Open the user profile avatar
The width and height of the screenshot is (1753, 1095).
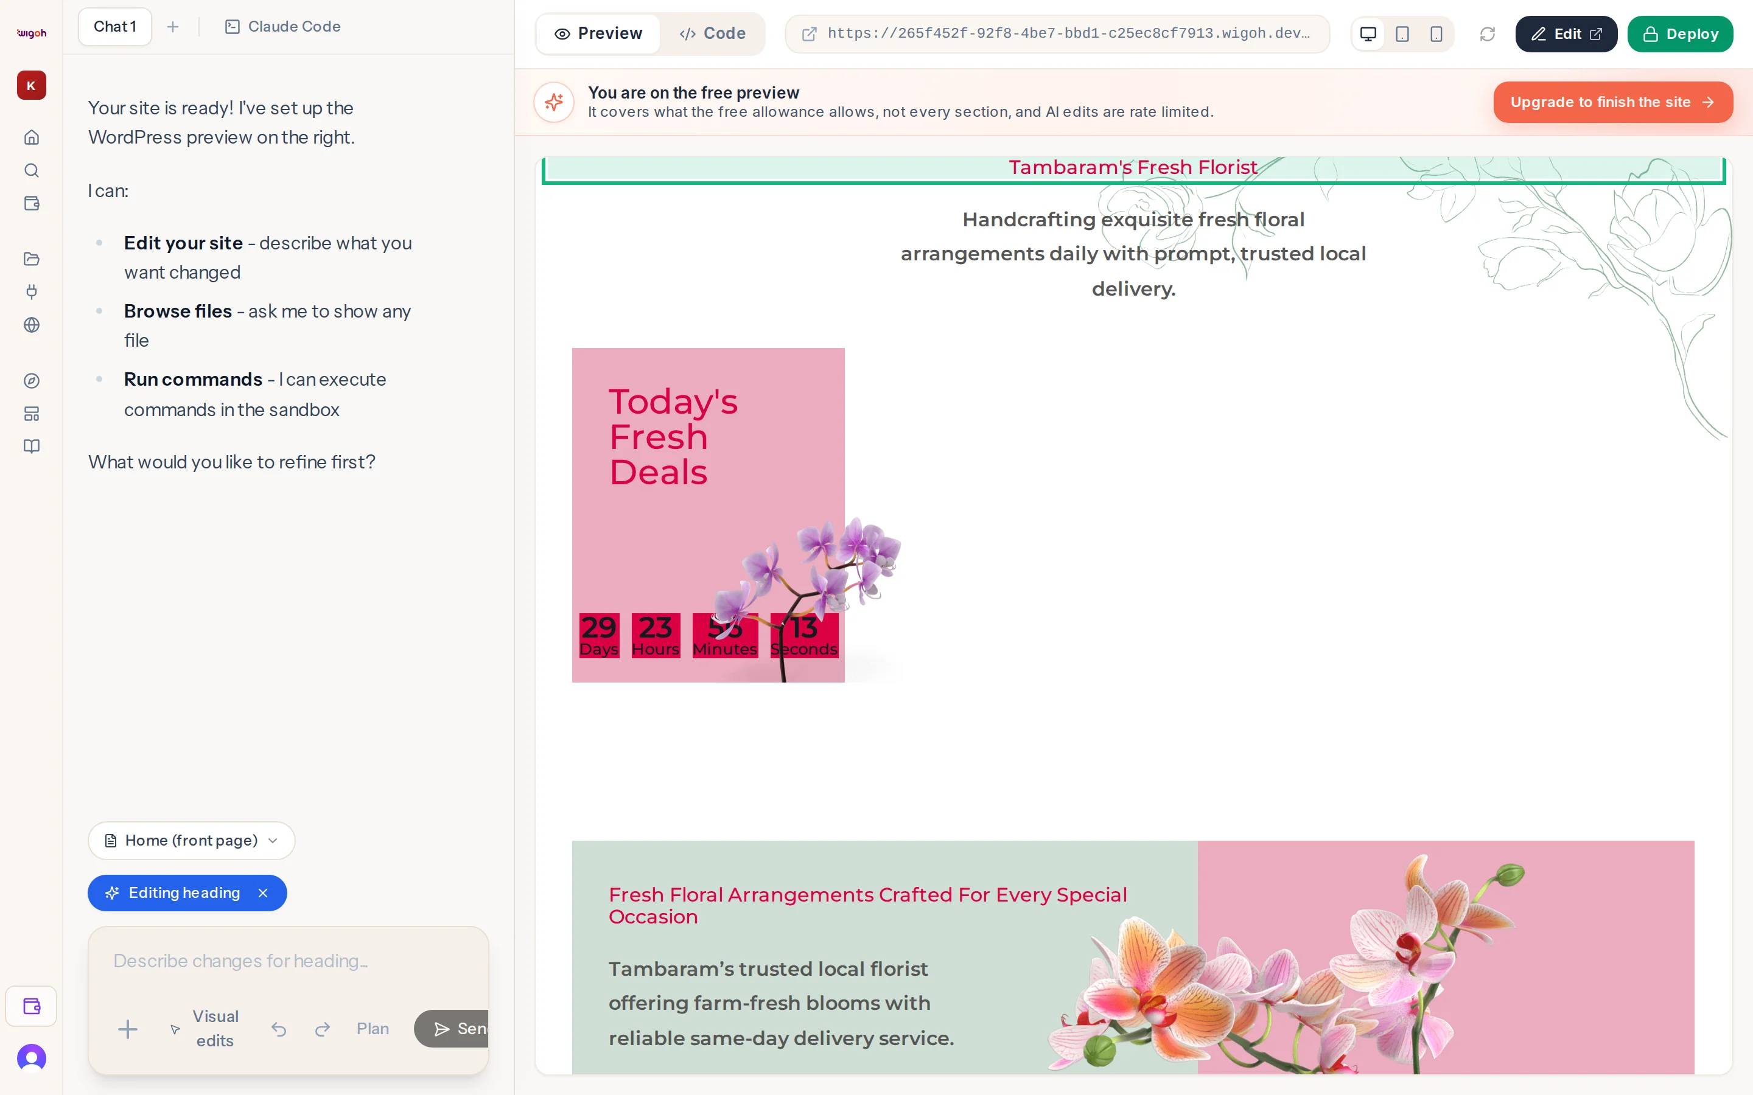point(31,1058)
